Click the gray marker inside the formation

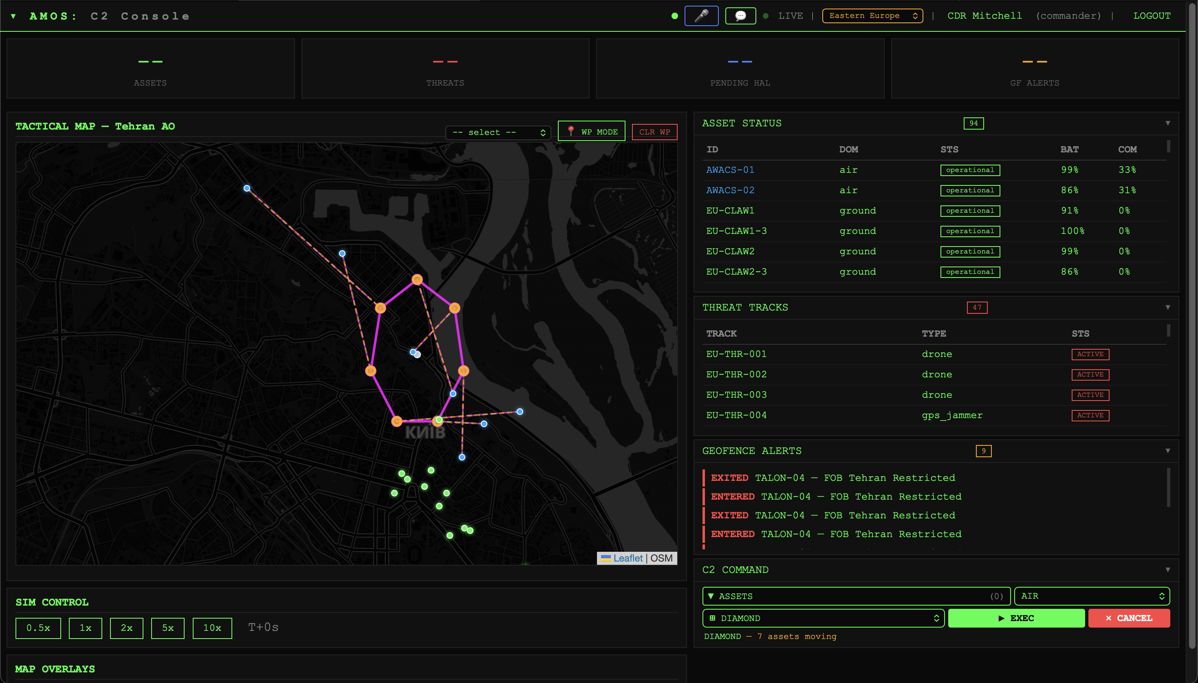click(x=418, y=355)
